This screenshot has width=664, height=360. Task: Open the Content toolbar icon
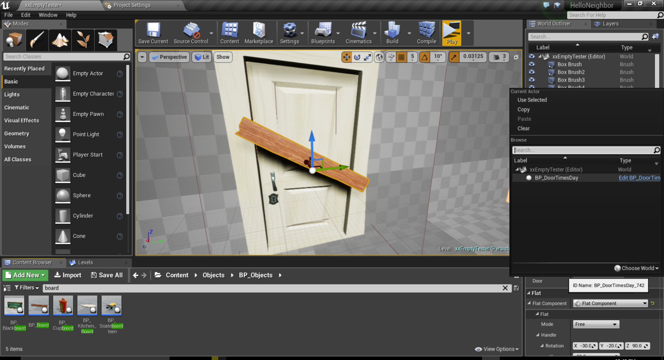(230, 33)
